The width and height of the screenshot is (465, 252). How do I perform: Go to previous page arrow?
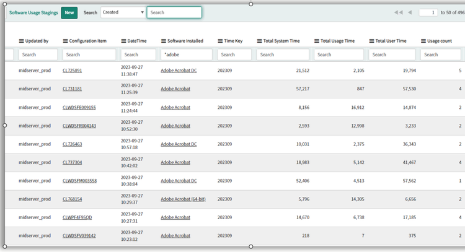[x=410, y=12]
